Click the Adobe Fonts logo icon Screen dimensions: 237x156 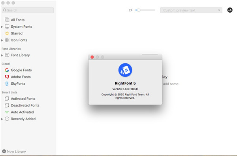(7, 77)
